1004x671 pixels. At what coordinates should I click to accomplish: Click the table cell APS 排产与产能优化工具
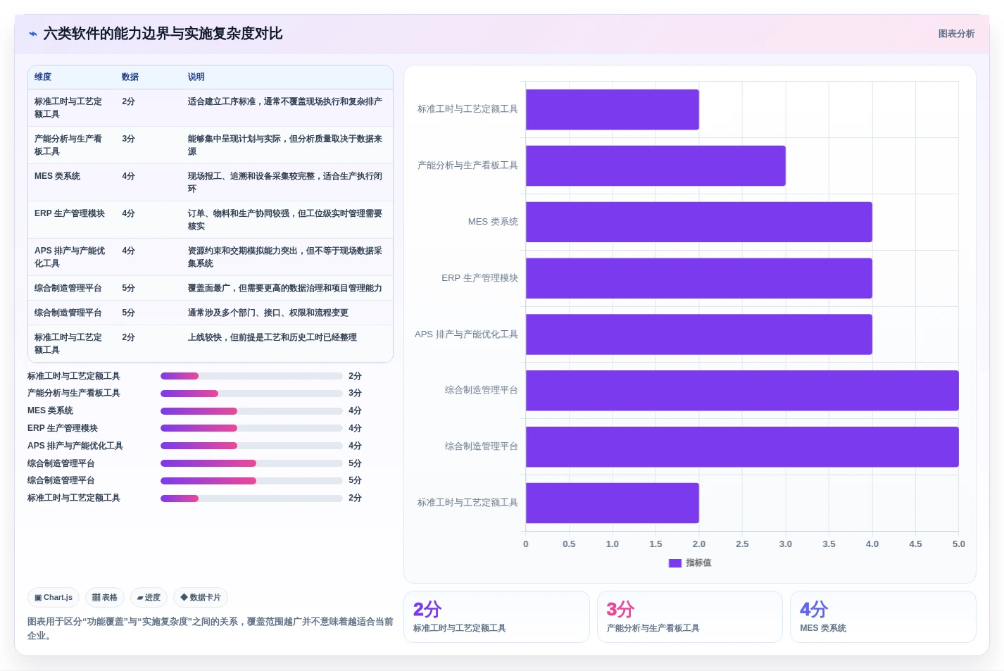pyautogui.click(x=70, y=257)
